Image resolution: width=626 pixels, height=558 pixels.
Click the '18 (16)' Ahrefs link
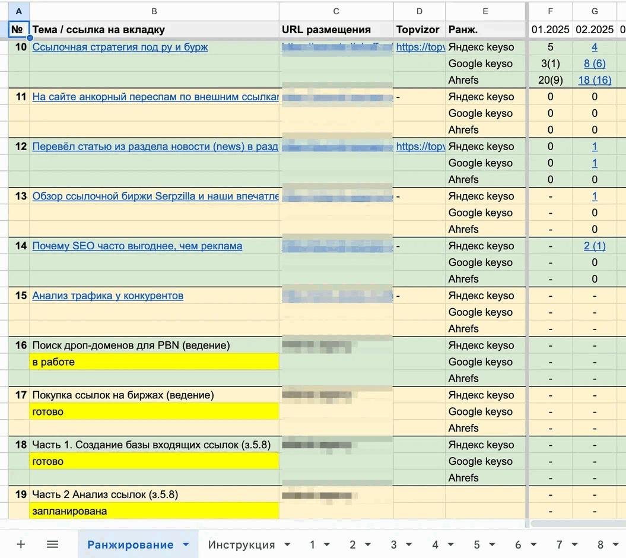pos(595,80)
